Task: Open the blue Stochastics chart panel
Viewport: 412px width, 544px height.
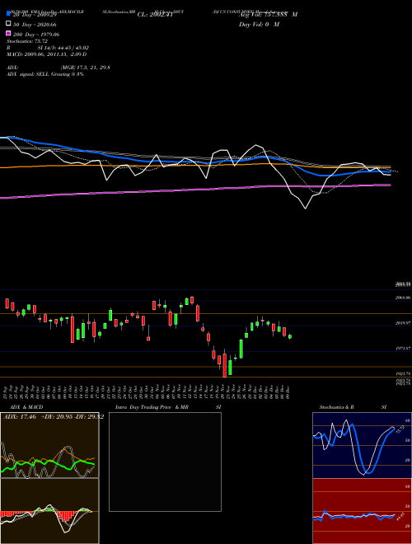Action: [x=362, y=445]
